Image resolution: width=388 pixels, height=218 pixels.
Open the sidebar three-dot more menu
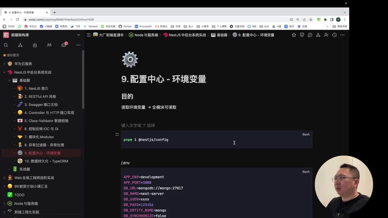(x=78, y=45)
